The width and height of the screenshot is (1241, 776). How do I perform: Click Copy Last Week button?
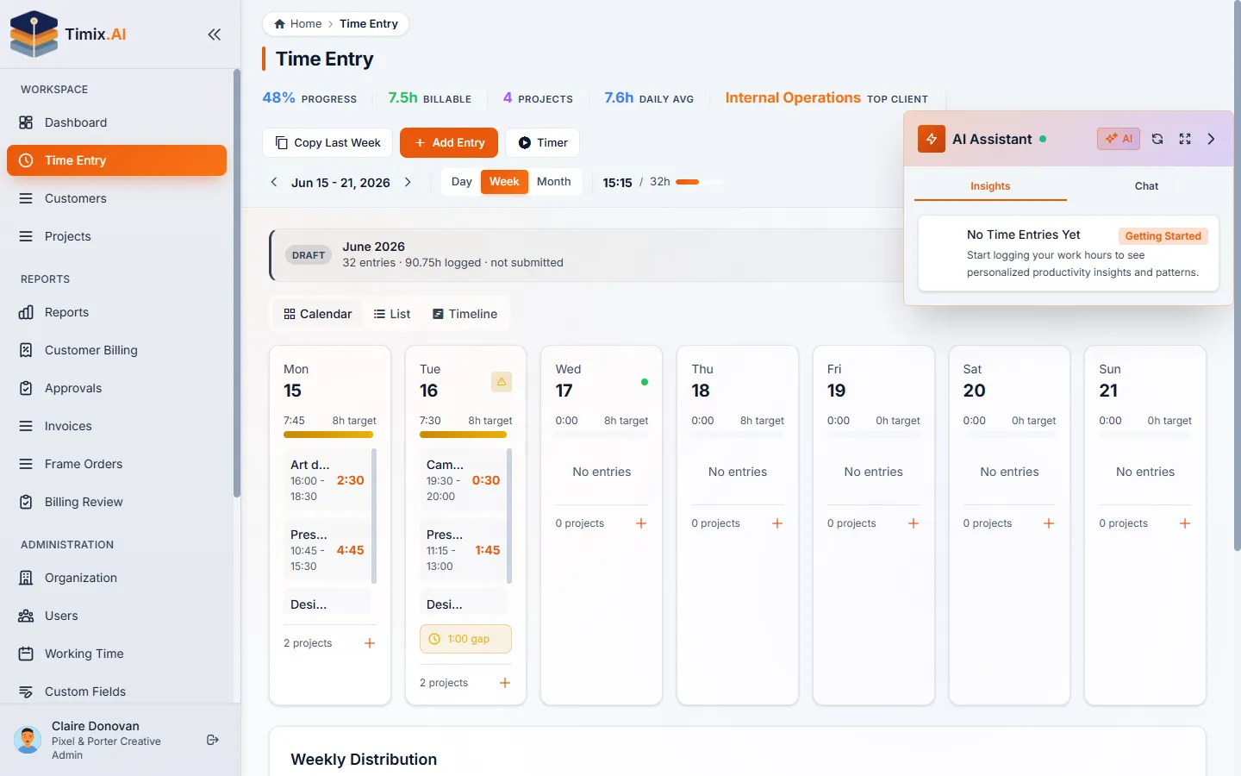(327, 142)
